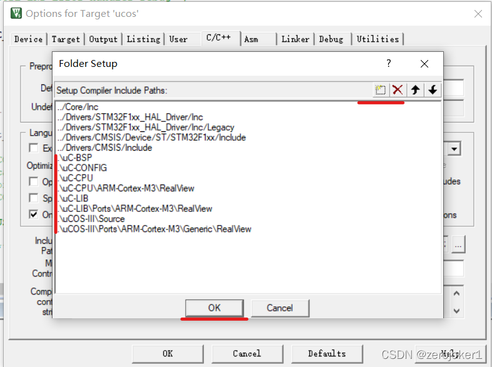
Task: Cancel the Folder Setup dialog
Action: coord(280,308)
